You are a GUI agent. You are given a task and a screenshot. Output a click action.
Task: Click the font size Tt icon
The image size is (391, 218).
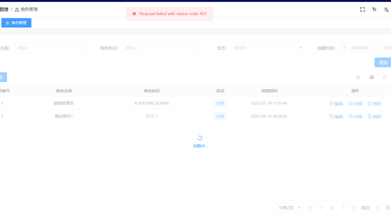coord(374,9)
